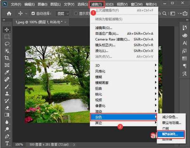The height and width of the screenshot is (148, 190).
Task: Toggle the 自动选择 checkbox
Action: coord(34,14)
